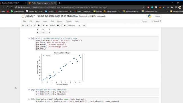
Task: Click the Python logo icon
Action: pos(150,16)
